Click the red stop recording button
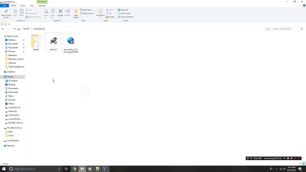 [299, 158]
